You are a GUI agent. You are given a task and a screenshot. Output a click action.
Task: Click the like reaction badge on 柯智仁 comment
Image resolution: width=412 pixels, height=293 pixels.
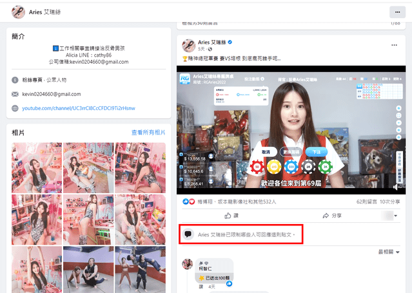[230, 283]
